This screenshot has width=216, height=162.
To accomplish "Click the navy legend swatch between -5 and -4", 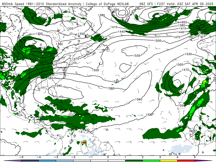I will coord(30,161).
